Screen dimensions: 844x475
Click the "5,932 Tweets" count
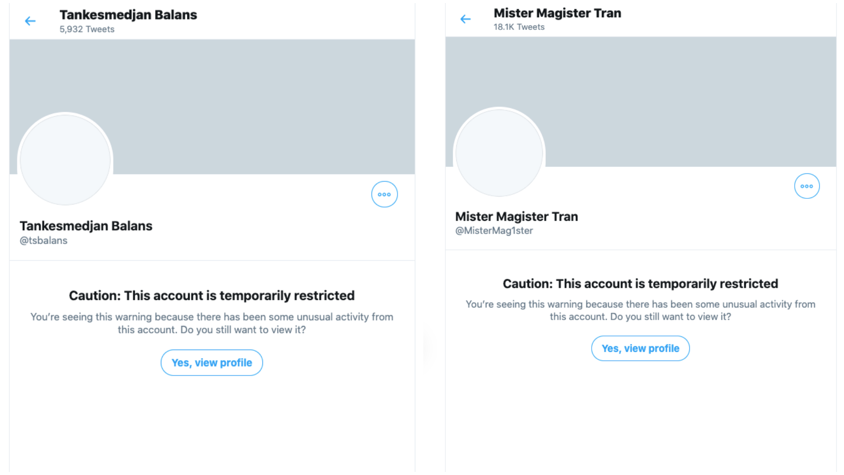pyautogui.click(x=87, y=29)
